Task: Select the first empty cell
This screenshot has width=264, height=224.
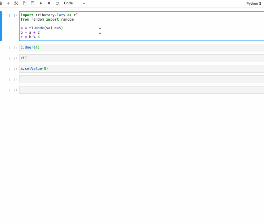Action: click(142, 79)
